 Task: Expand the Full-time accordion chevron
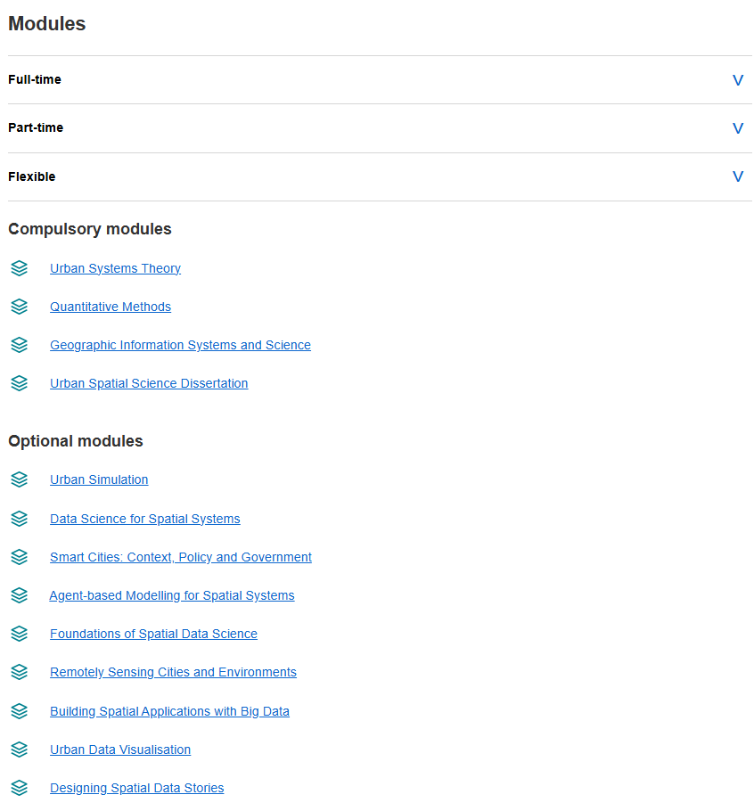(737, 80)
